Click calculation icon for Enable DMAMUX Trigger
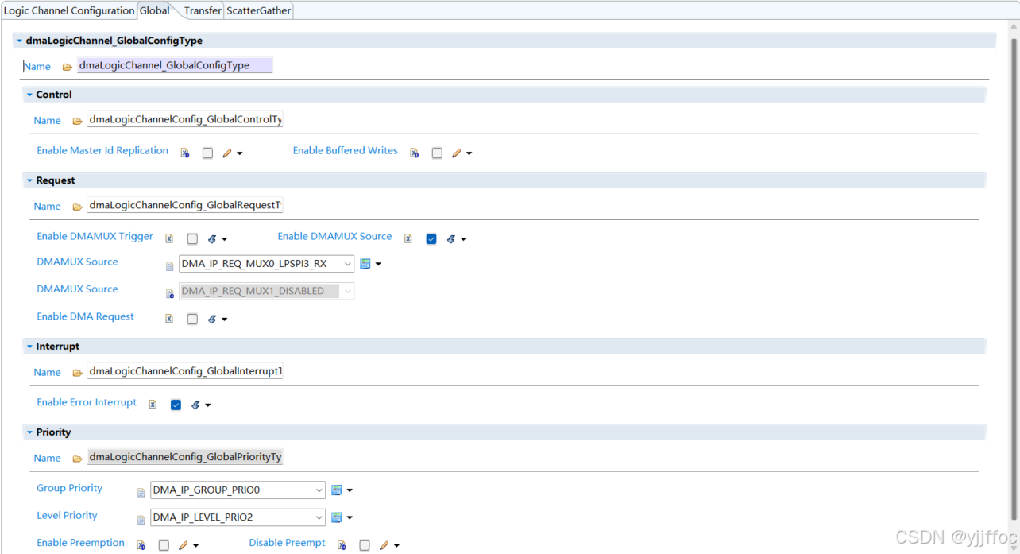The width and height of the screenshot is (1020, 554). pyautogui.click(x=212, y=239)
